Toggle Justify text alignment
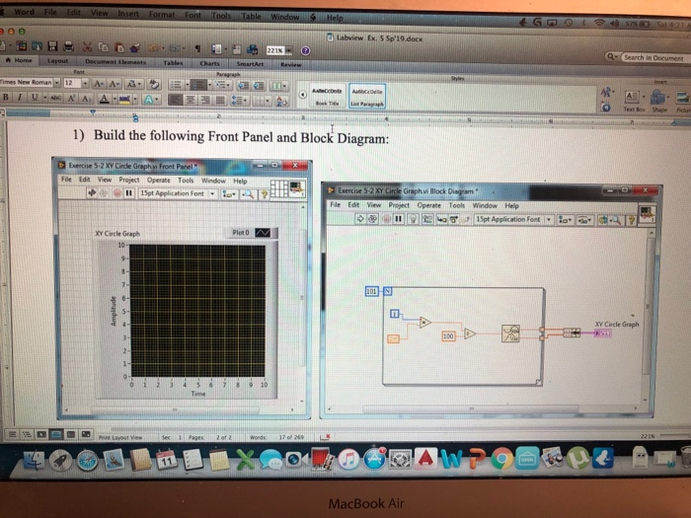The width and height of the screenshot is (691, 518). (220, 101)
